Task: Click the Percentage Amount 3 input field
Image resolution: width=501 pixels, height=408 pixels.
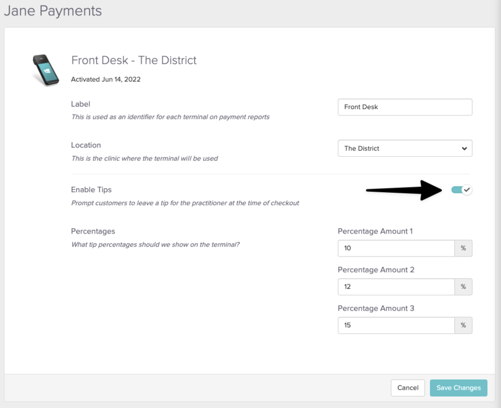Action: coord(396,325)
